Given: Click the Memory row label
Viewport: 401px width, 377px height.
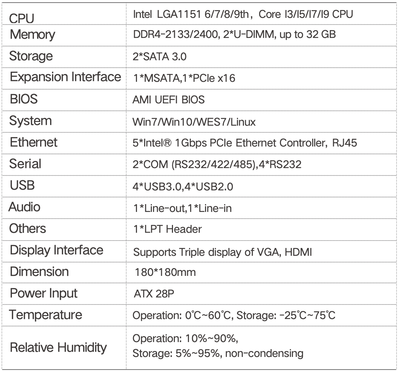Looking at the screenshot, I should [32, 35].
